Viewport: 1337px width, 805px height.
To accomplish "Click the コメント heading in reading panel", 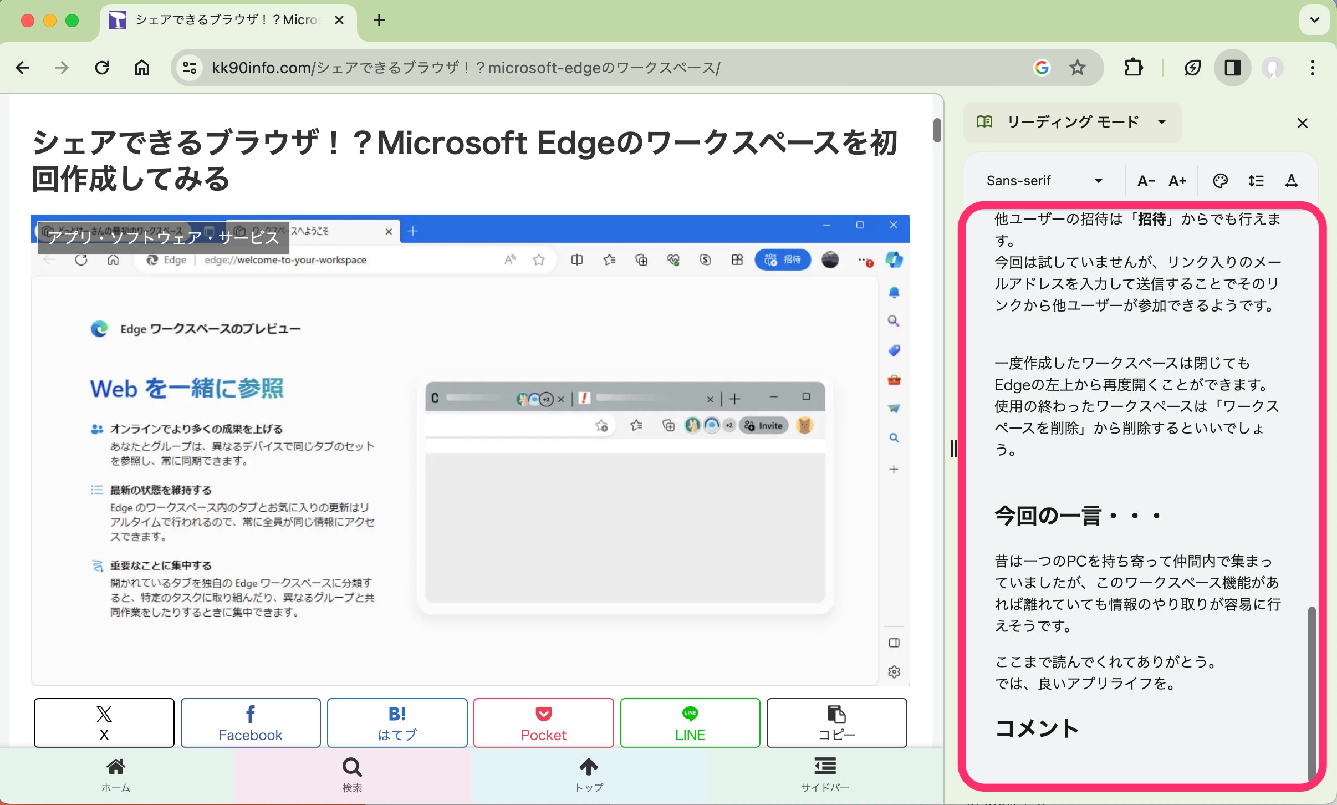I will pyautogui.click(x=1037, y=728).
